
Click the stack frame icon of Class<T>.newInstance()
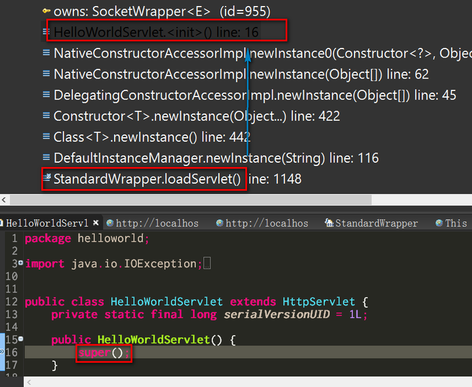click(46, 136)
